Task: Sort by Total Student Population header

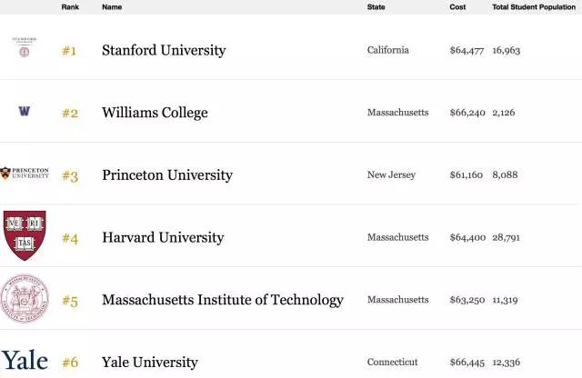Action: (534, 7)
